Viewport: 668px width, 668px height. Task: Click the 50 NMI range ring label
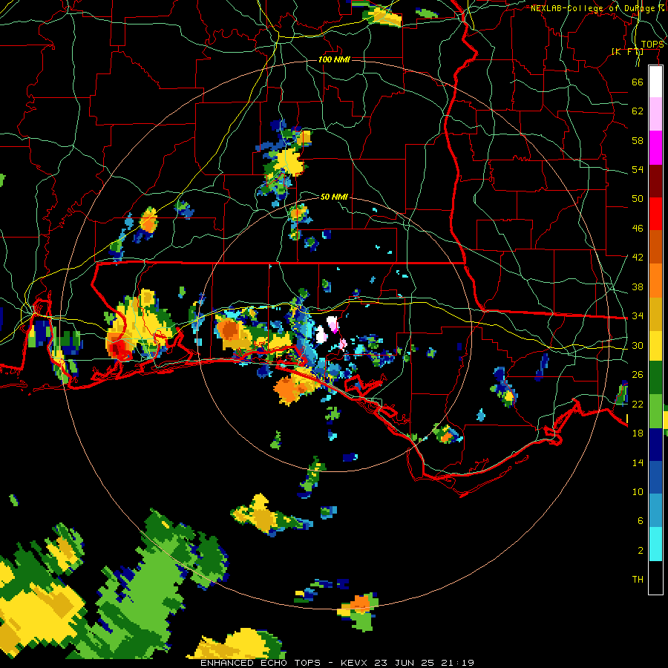pyautogui.click(x=334, y=197)
